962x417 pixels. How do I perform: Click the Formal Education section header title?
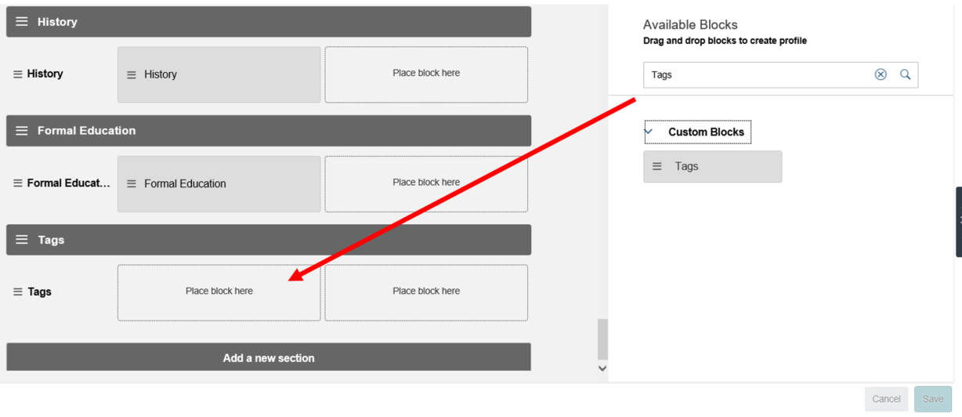(x=86, y=131)
